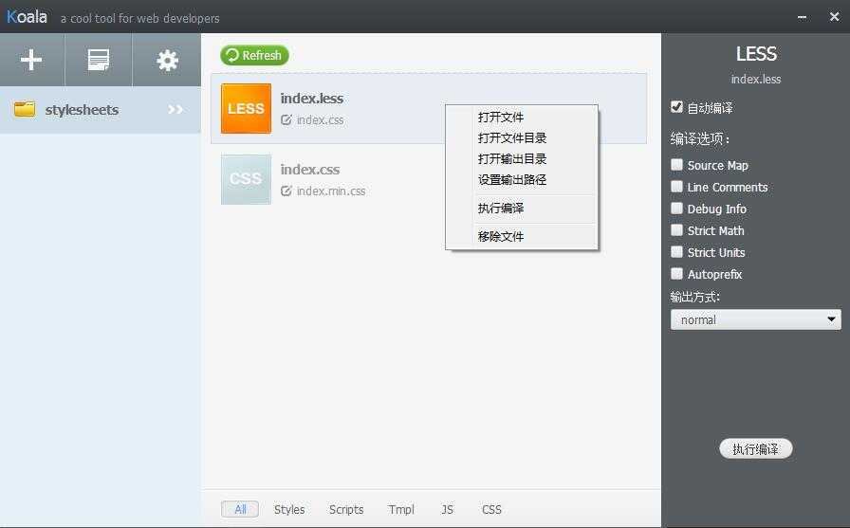Edit output path icon beside index.min.css
The image size is (850, 528).
tap(286, 191)
